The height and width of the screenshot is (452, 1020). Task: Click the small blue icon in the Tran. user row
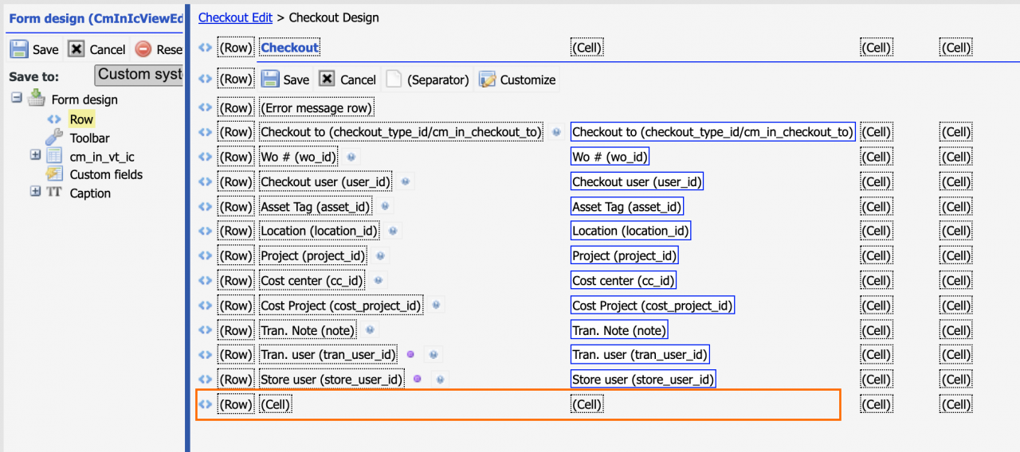tap(433, 354)
